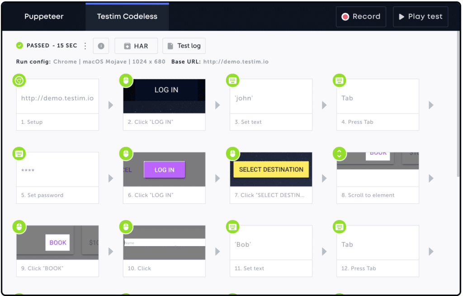Click the arrow after step 3 Set text
463x296 pixels.
pyautogui.click(x=324, y=105)
